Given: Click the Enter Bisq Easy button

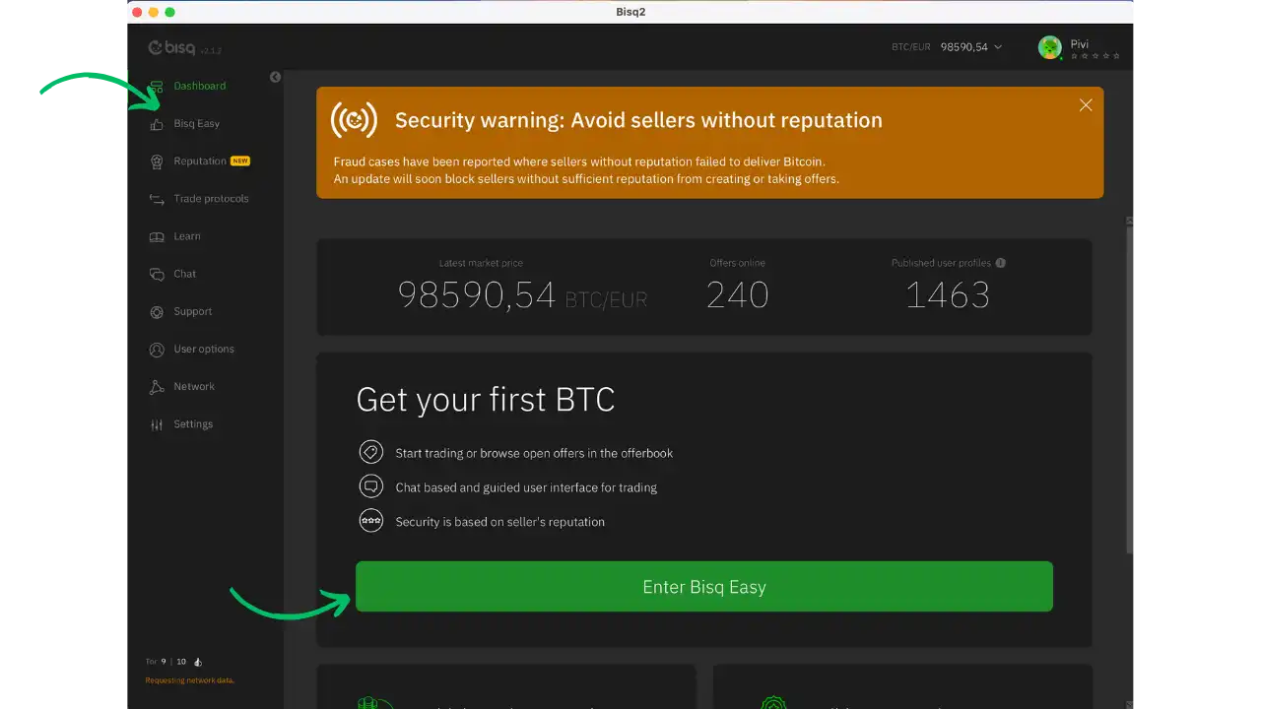Looking at the screenshot, I should 703,587.
